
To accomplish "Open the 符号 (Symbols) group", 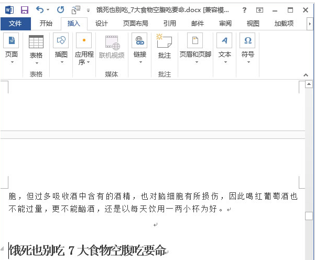I will coord(247,48).
